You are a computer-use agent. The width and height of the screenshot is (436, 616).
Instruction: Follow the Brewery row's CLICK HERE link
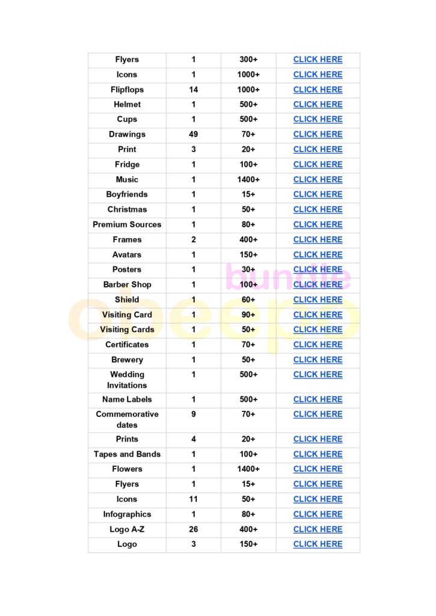(318, 360)
